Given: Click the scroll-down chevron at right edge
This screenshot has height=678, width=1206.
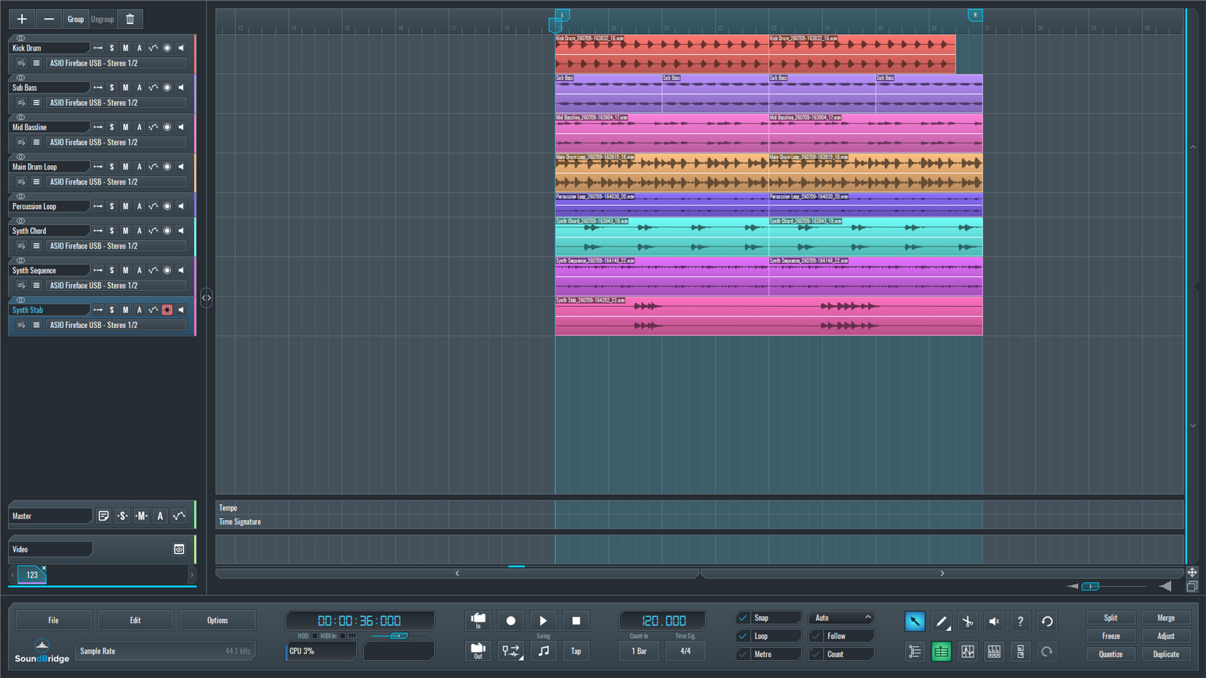Looking at the screenshot, I should pos(1193,426).
